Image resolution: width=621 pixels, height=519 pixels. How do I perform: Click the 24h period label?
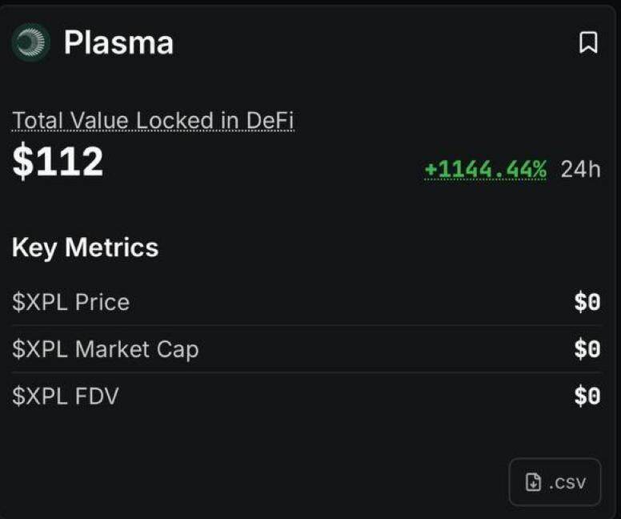click(x=581, y=170)
